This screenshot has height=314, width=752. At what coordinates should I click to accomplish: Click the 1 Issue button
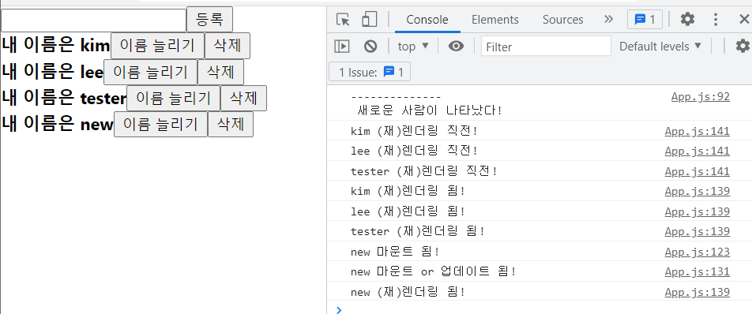pyautogui.click(x=370, y=73)
